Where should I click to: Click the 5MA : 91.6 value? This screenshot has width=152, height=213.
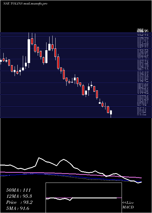[x=18, y=208]
